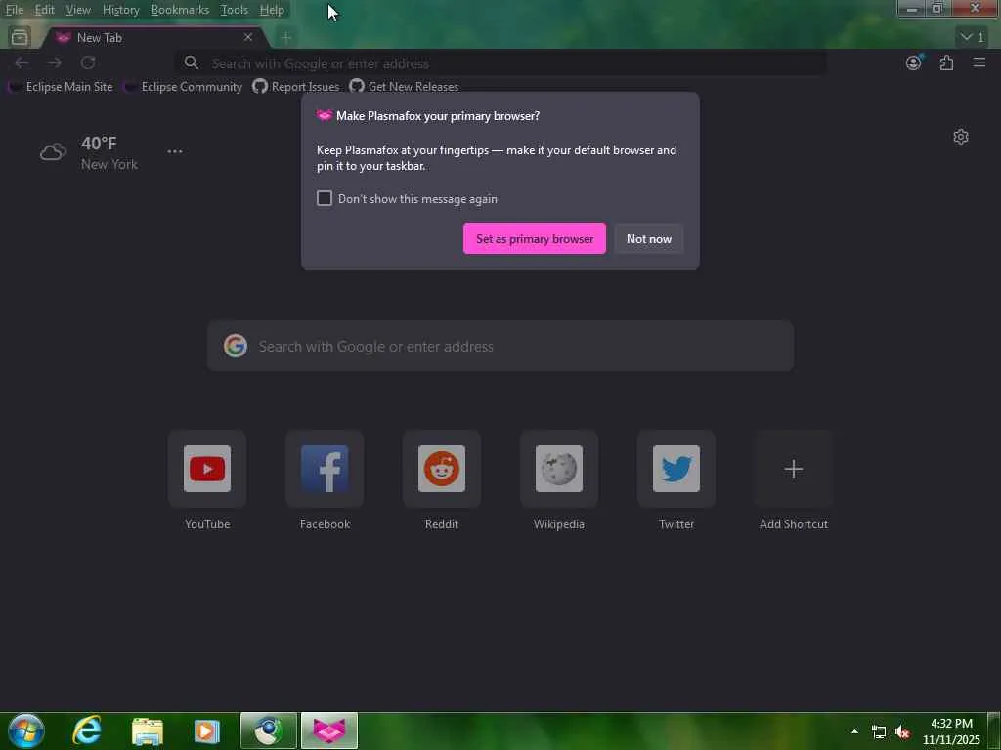Open the 40°F weather forecast
The image size is (1001, 750).
point(99,144)
